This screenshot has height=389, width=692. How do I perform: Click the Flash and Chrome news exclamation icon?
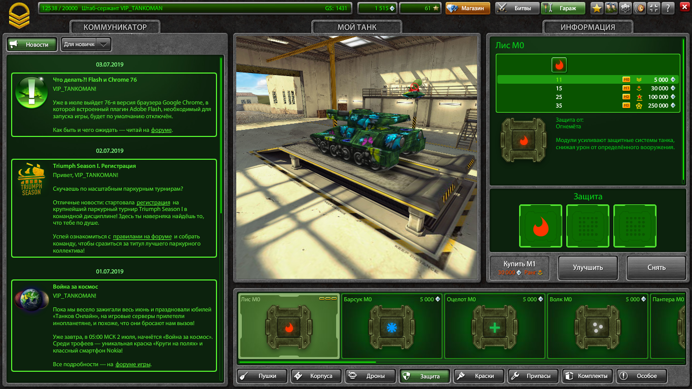(x=31, y=92)
